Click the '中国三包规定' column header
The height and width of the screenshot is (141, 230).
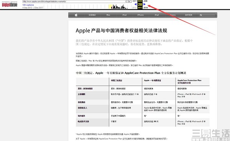click(x=117, y=81)
